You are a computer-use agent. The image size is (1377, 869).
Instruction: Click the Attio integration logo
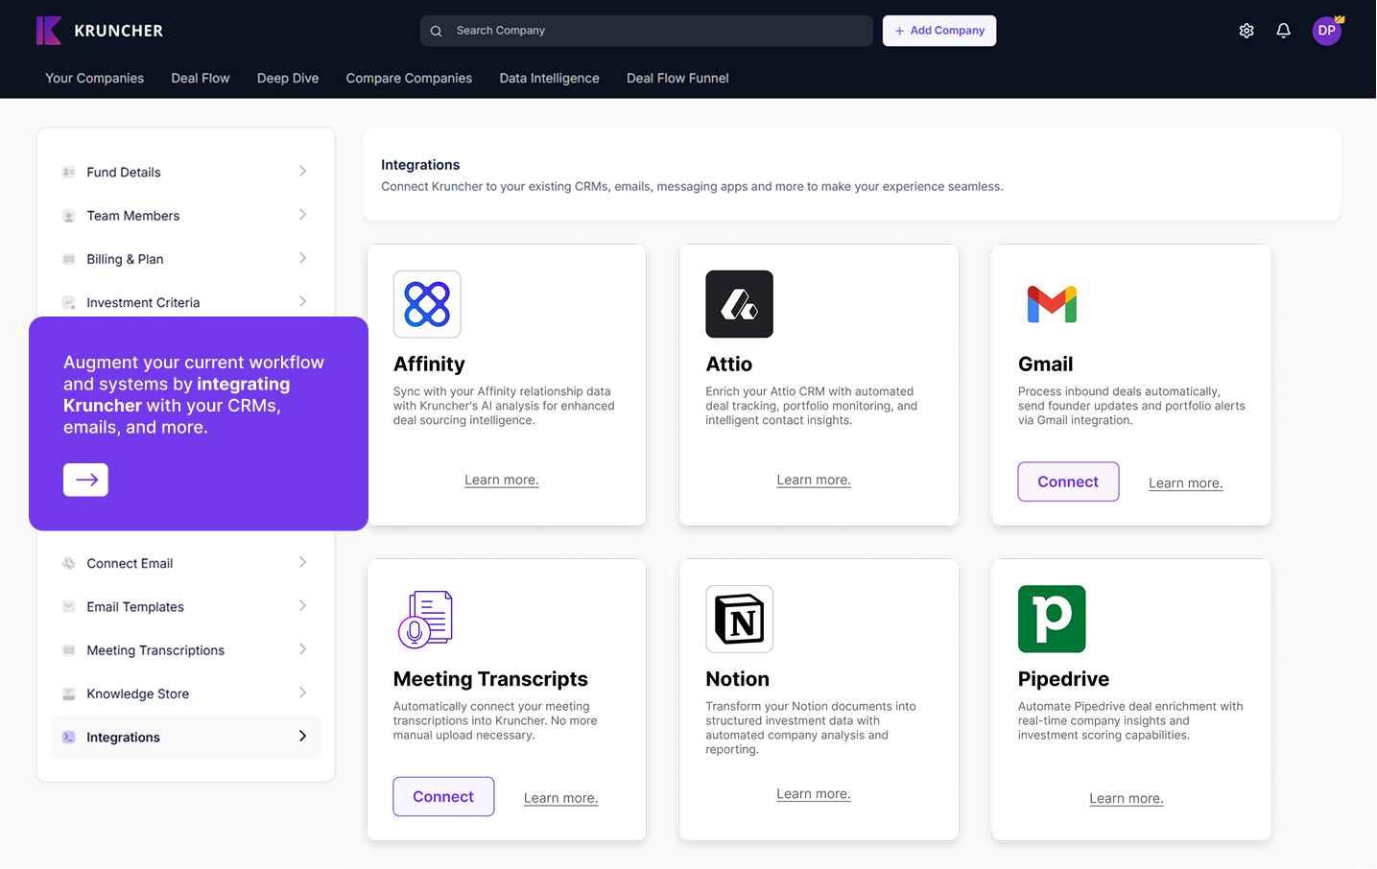pos(739,304)
